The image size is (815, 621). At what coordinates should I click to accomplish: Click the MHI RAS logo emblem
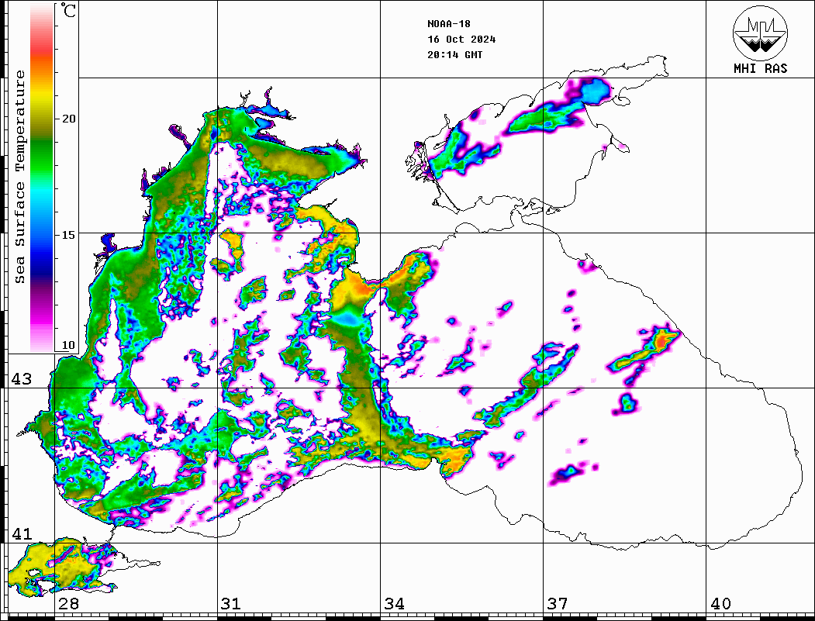[760, 33]
